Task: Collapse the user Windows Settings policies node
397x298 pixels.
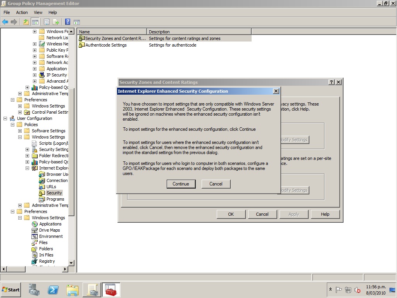Action: pos(20,137)
